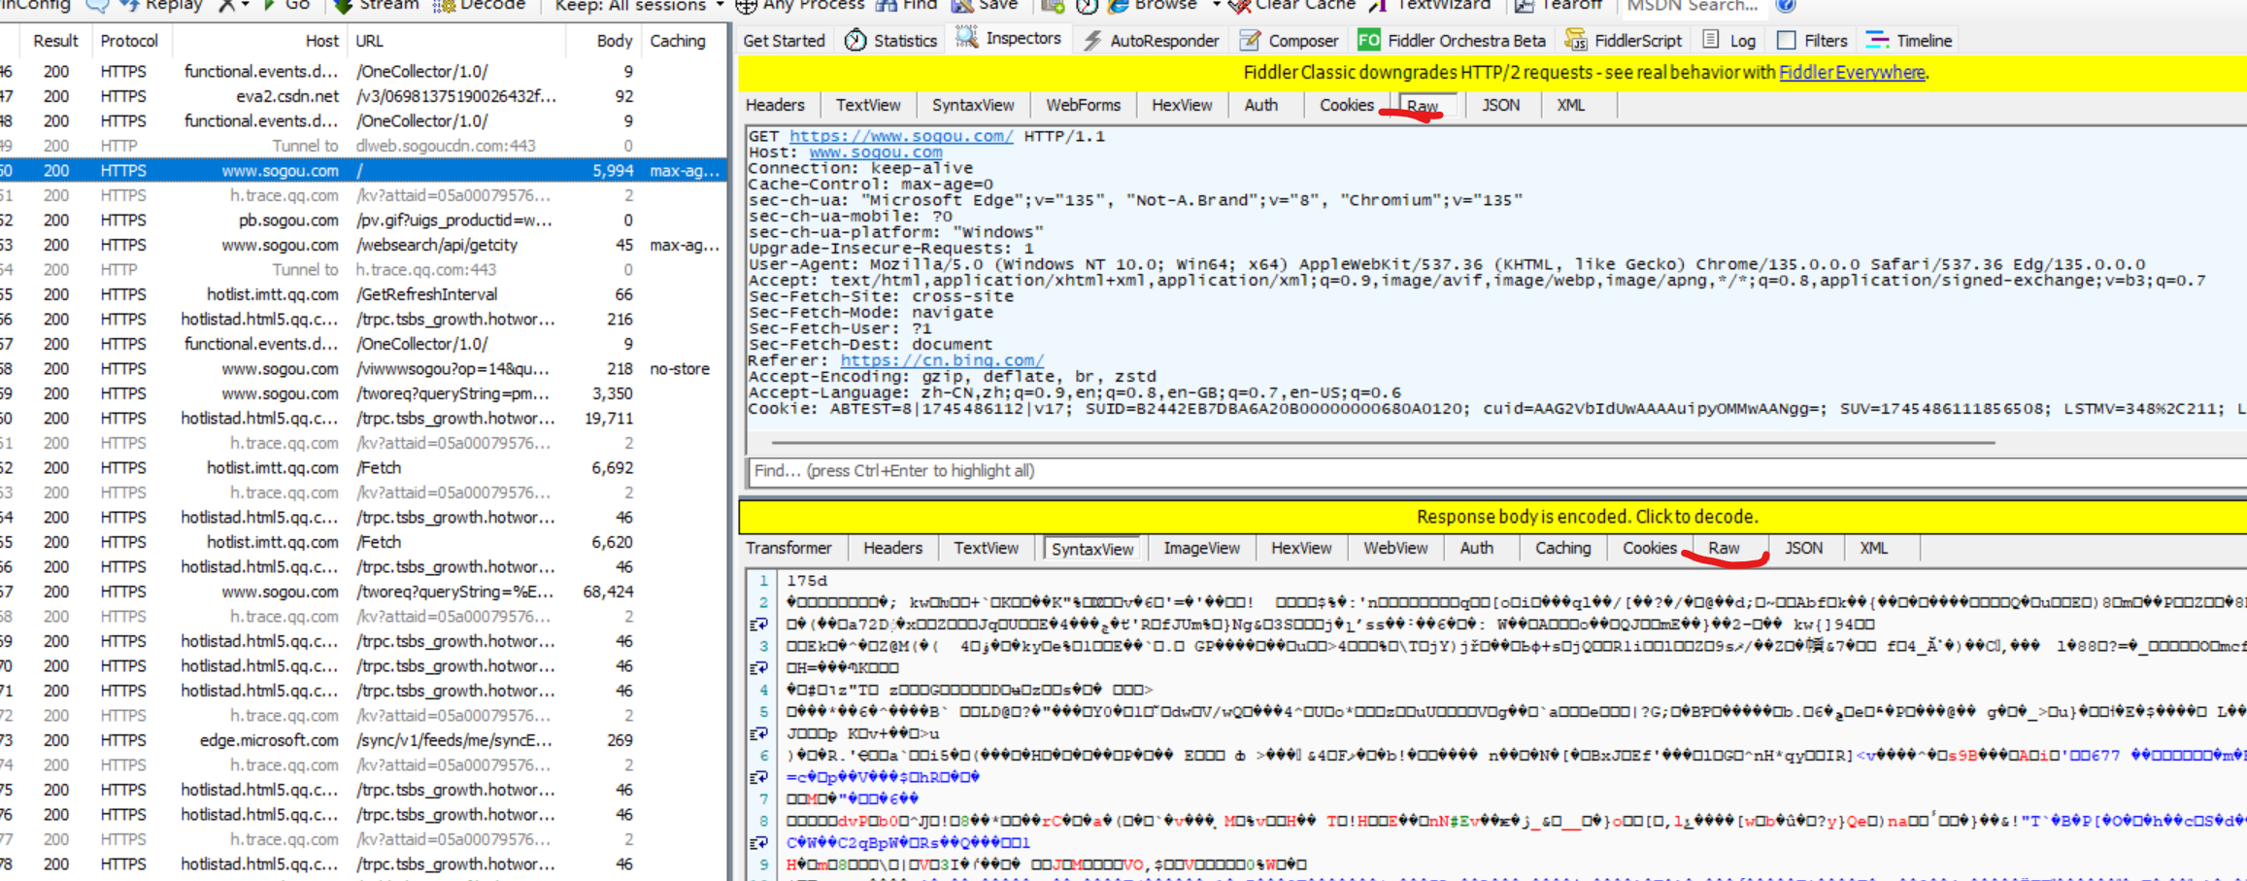Click the Host www.sogou.com link
The width and height of the screenshot is (2247, 881).
[x=876, y=152]
